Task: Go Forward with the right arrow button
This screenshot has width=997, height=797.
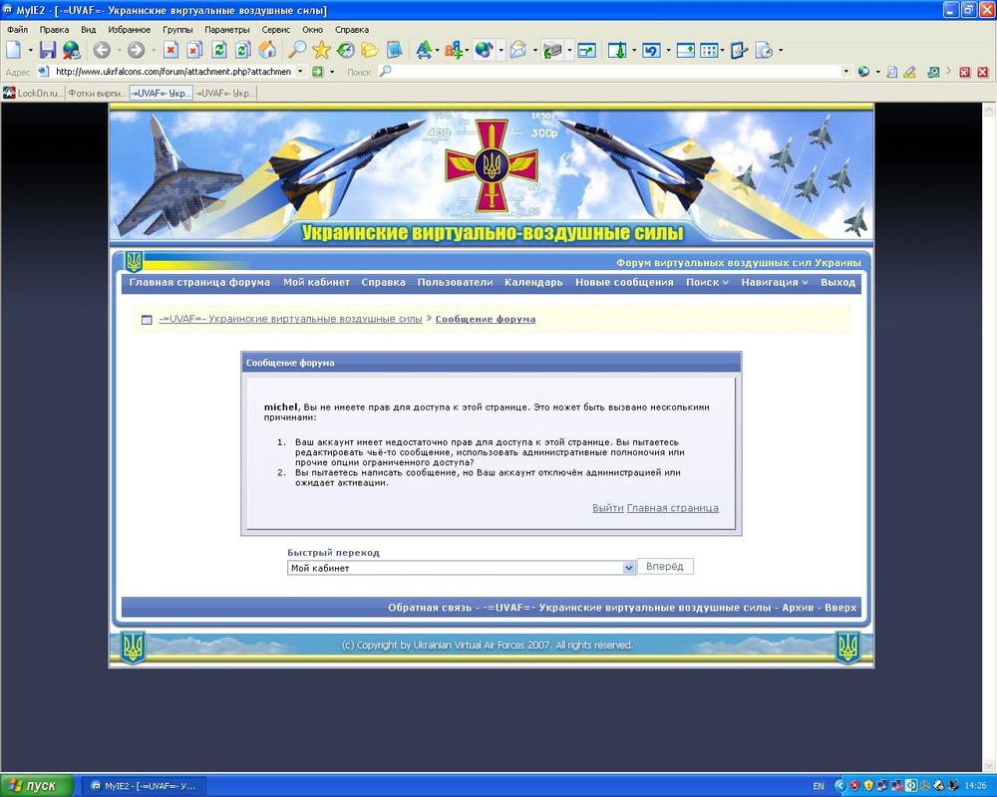Action: pyautogui.click(x=136, y=50)
